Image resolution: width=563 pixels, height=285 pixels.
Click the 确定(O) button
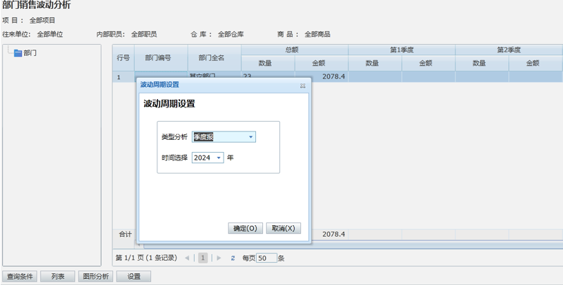245,229
